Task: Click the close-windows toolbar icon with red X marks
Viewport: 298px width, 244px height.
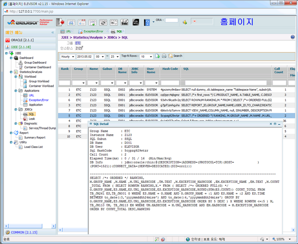Action: 82,22
